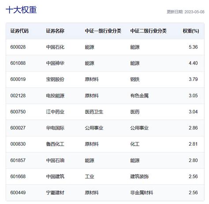Click the 证券代码 column header
The height and width of the screenshot is (204, 209).
19,31
